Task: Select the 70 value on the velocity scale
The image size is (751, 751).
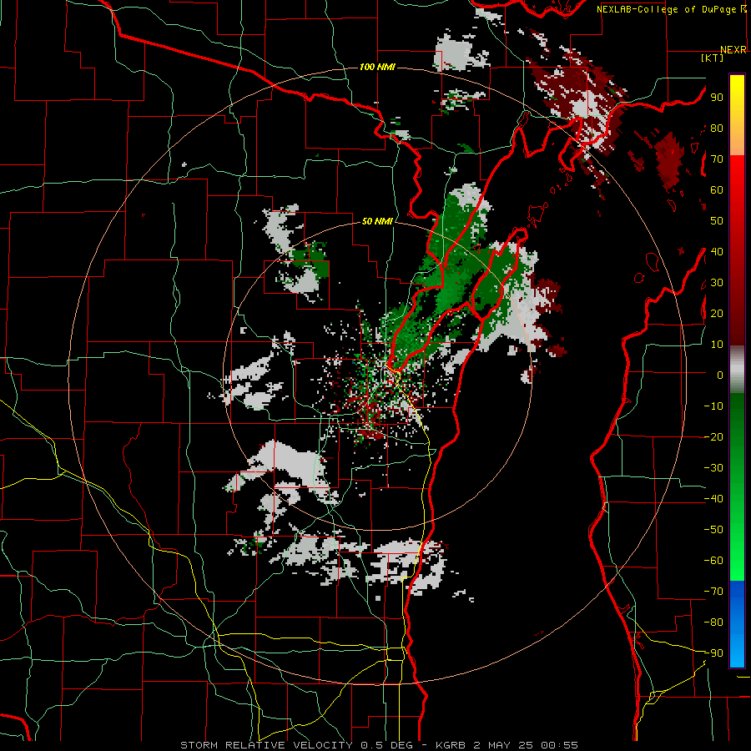Action: 717,159
